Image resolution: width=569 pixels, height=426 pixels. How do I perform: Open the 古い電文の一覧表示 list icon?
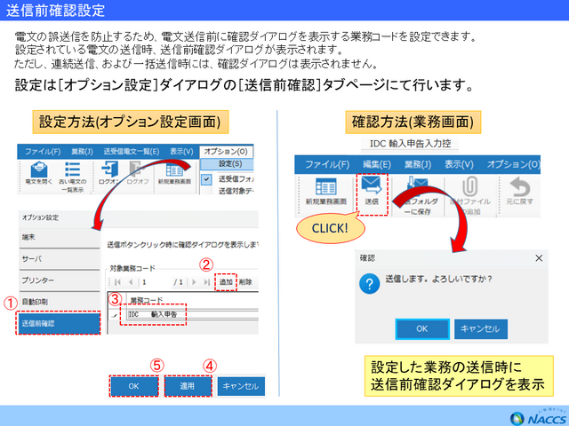pos(72,170)
